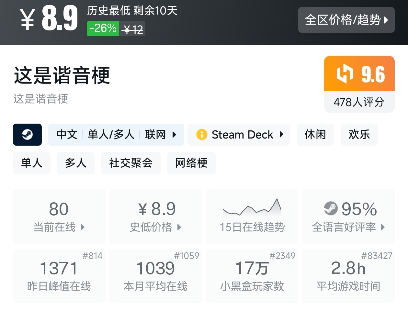Click the arrow after Steam Deck text
The image size is (408, 311).
(281, 135)
